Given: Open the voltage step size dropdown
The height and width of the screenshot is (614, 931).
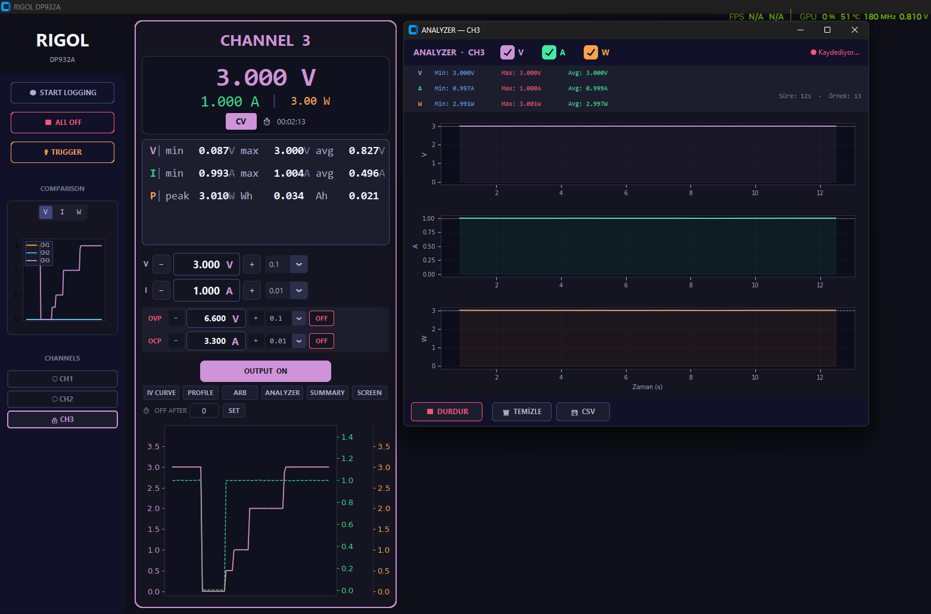Looking at the screenshot, I should coord(299,264).
